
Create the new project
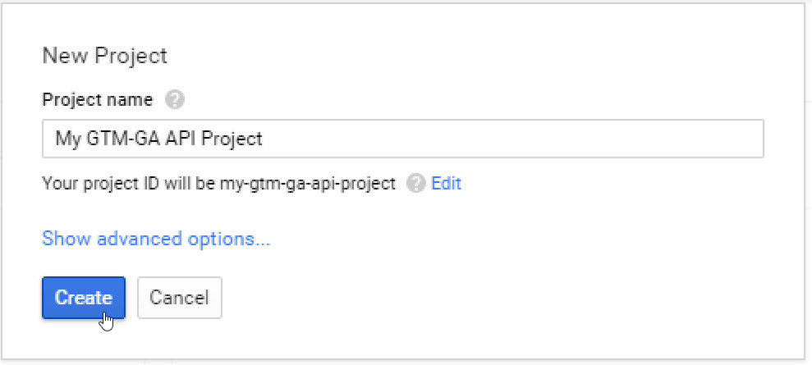83,297
